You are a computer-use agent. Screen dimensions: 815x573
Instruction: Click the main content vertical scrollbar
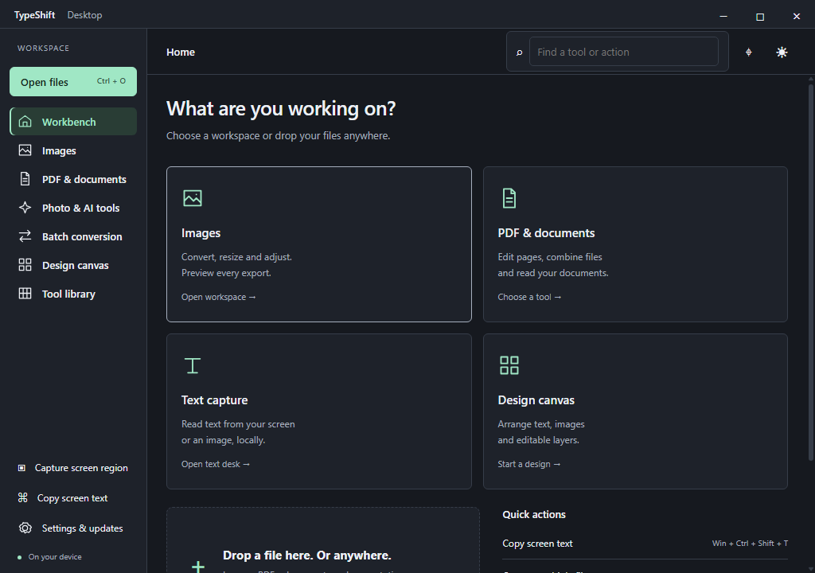click(810, 271)
